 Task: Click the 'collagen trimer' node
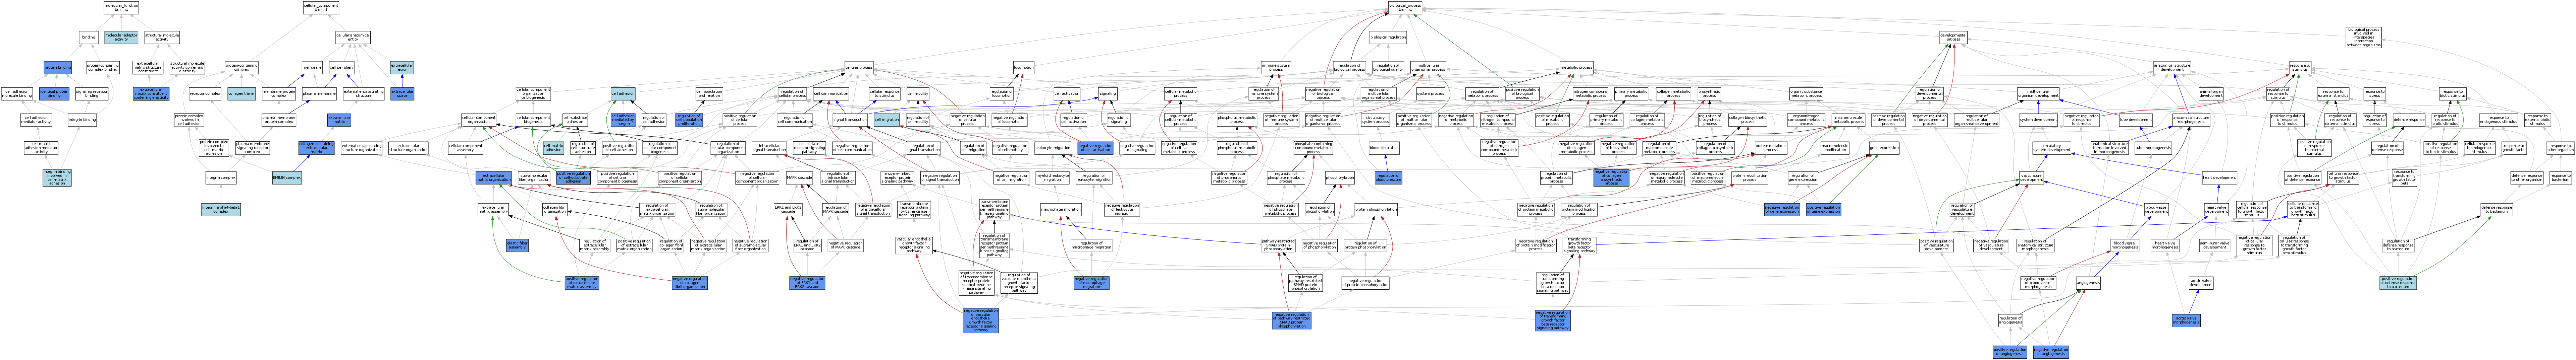coord(241,93)
